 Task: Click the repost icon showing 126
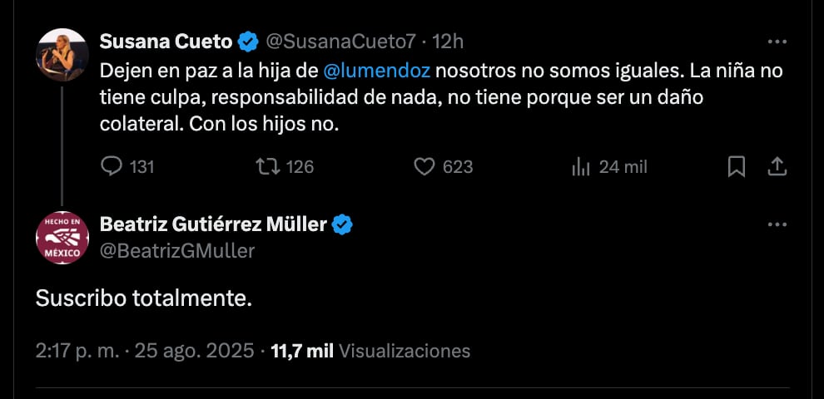(268, 167)
